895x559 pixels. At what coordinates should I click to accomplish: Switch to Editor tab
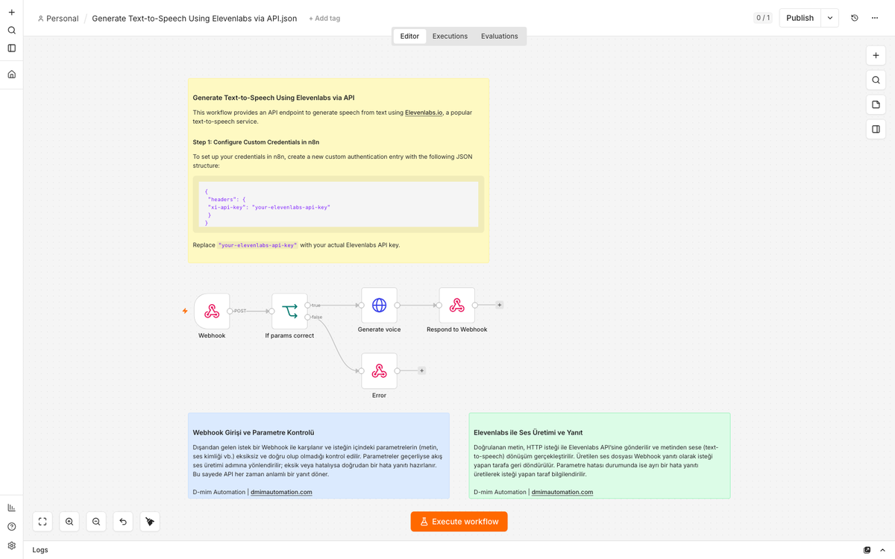409,36
